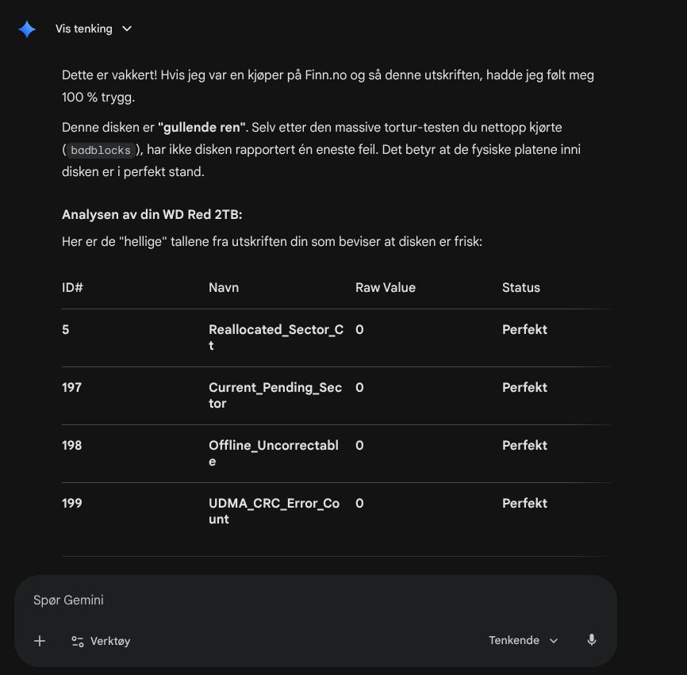Expand the Vis tenking chevron

[127, 29]
